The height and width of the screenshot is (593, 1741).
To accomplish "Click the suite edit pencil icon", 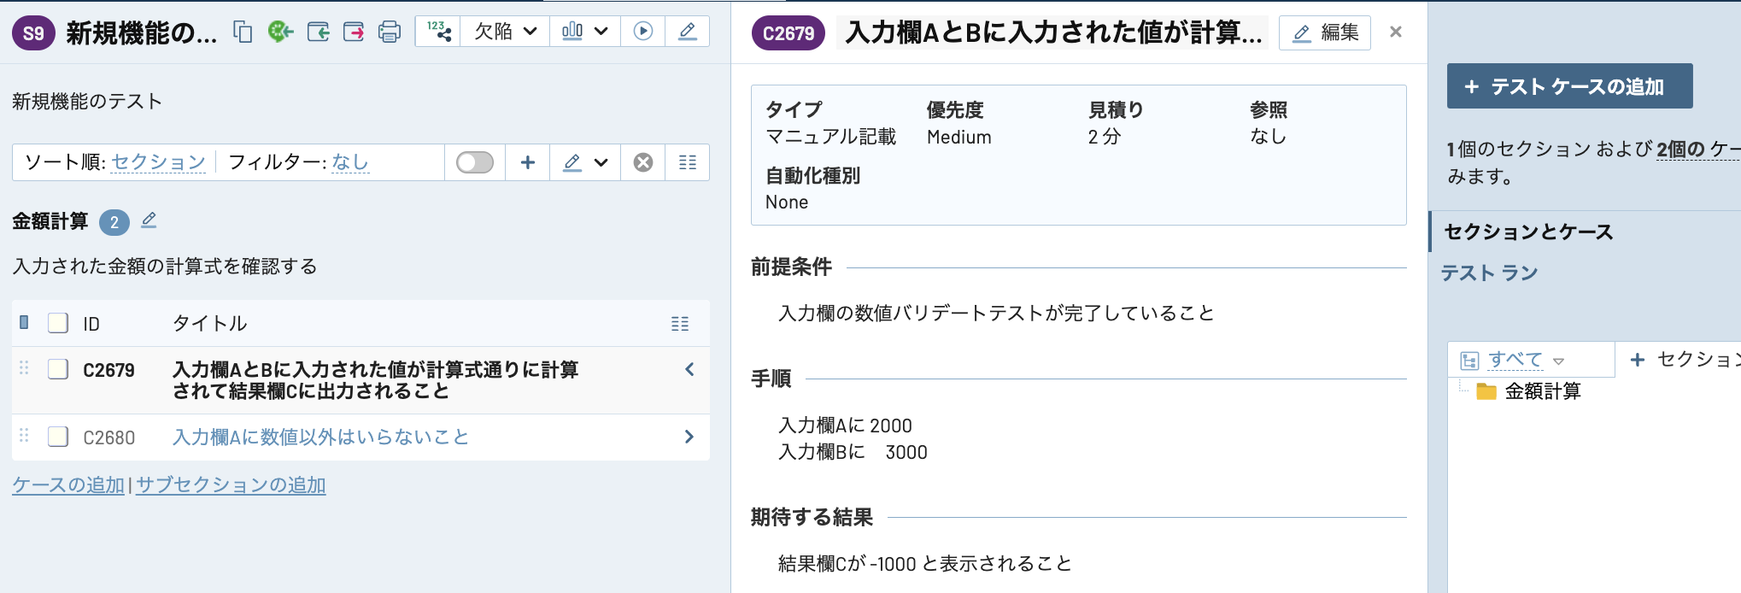I will pyautogui.click(x=687, y=32).
